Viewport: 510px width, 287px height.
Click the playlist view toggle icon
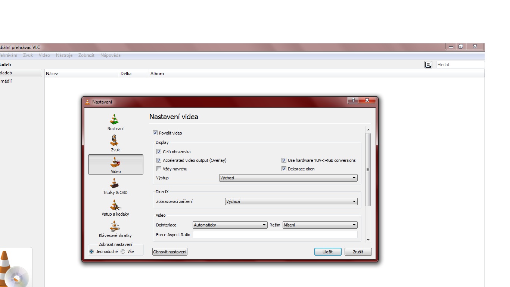428,65
